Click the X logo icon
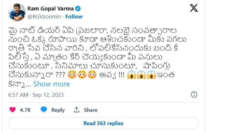This screenshot has width=236, height=133. click(x=194, y=8)
